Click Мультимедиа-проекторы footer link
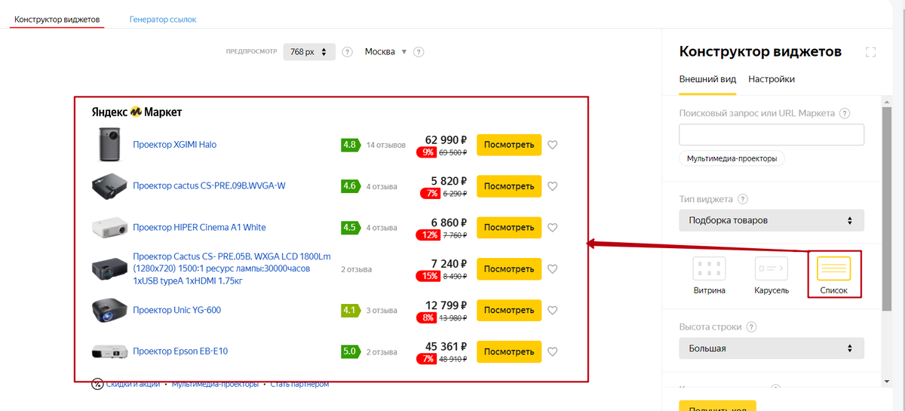 point(215,384)
